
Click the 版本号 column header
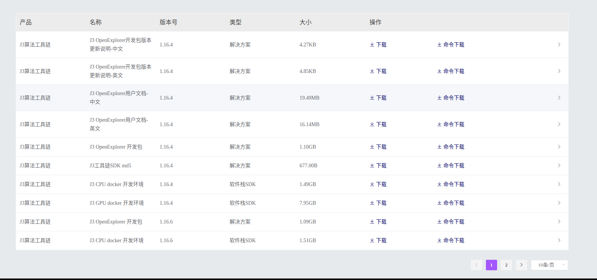click(168, 22)
